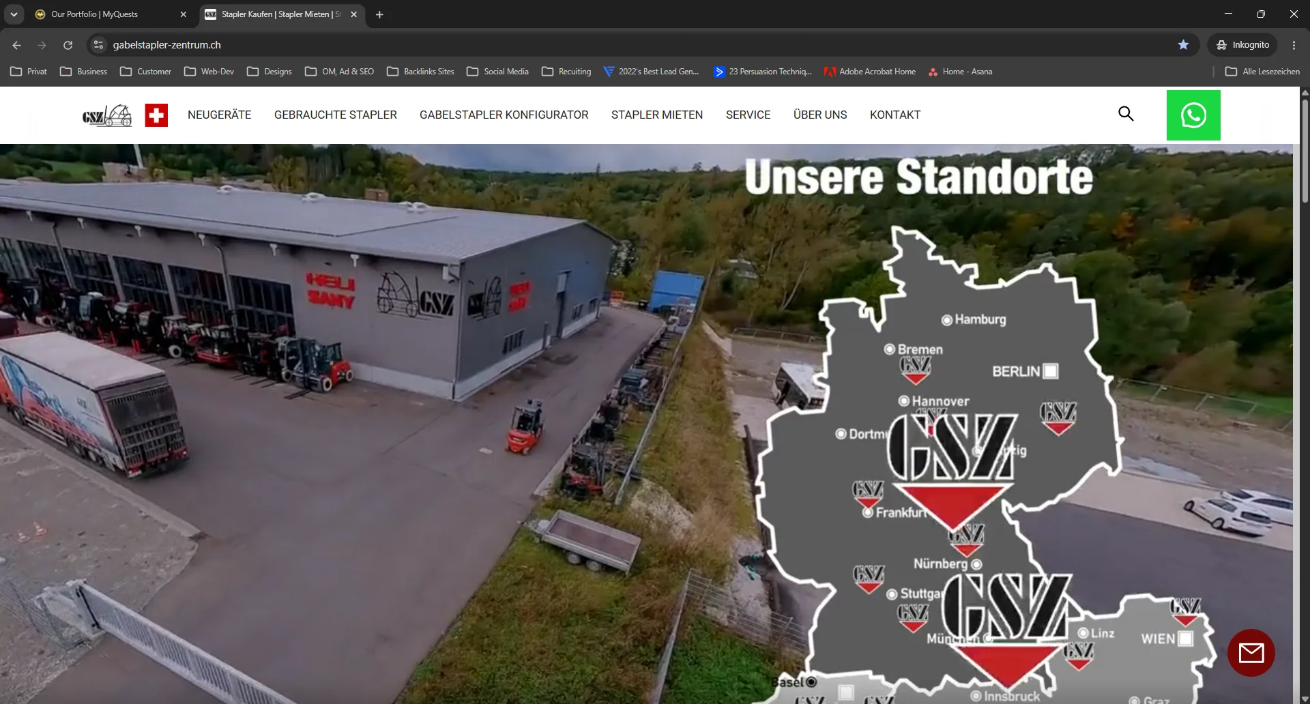Image resolution: width=1310 pixels, height=704 pixels.
Task: Click the red email contact bubble
Action: point(1251,653)
